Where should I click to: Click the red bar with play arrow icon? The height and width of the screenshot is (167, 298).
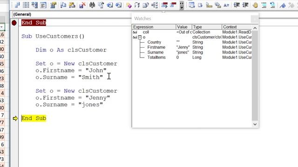164,5
